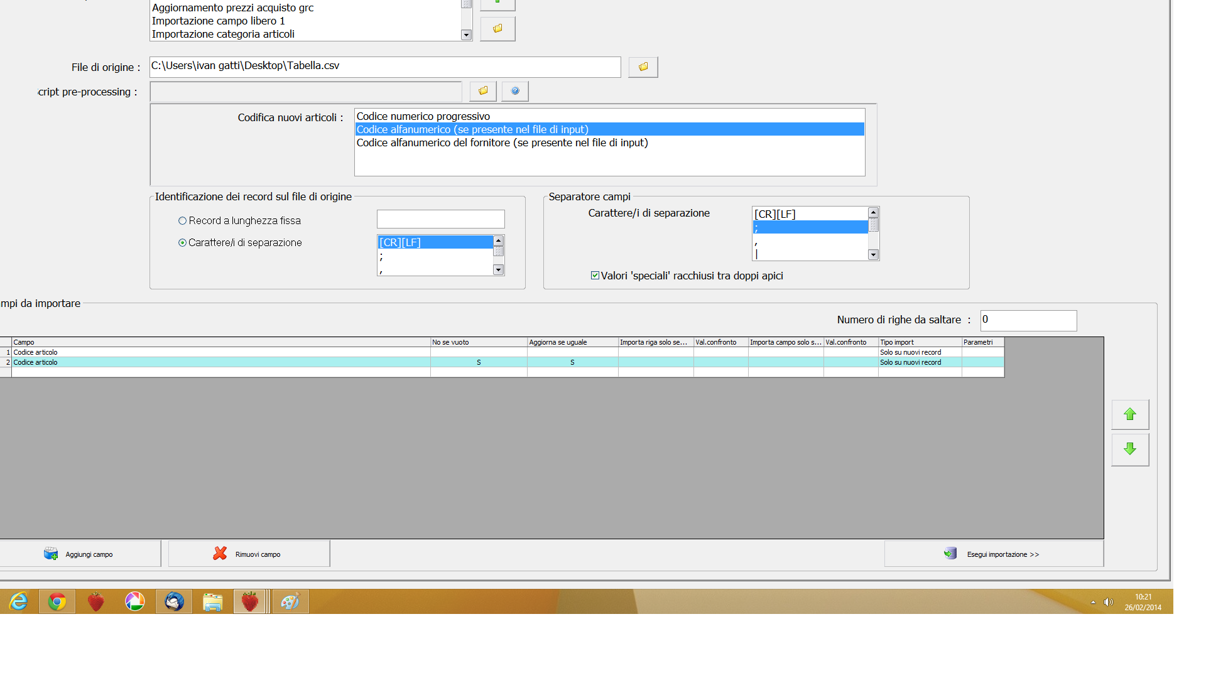Open Internet Explorer from the taskbar
The width and height of the screenshot is (1206, 678).
click(x=19, y=602)
